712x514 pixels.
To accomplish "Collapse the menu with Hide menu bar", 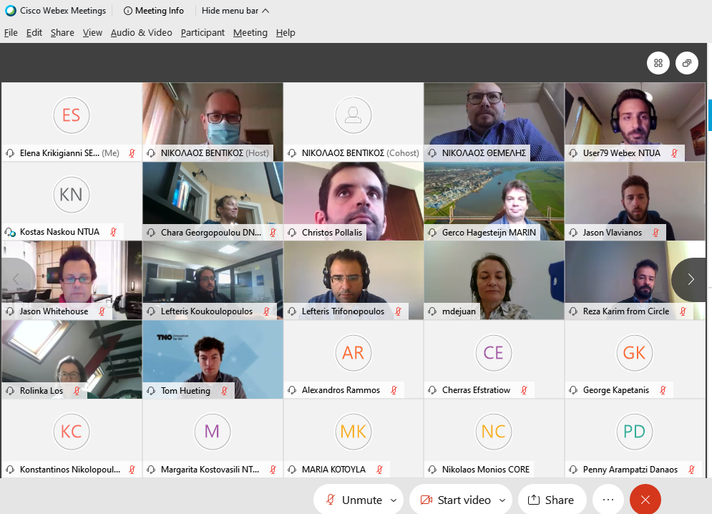I will 235,11.
